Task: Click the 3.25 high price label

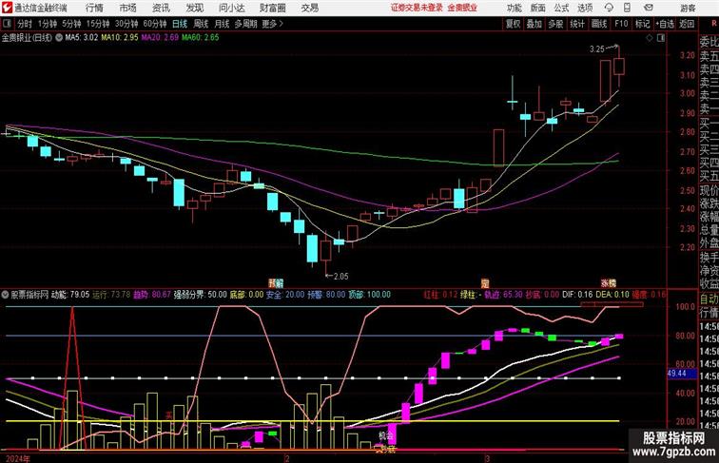Action: coord(597,49)
